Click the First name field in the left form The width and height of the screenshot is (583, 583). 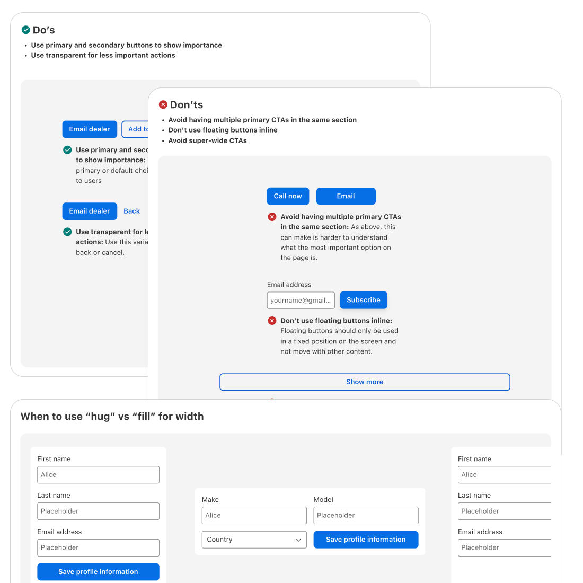point(98,475)
